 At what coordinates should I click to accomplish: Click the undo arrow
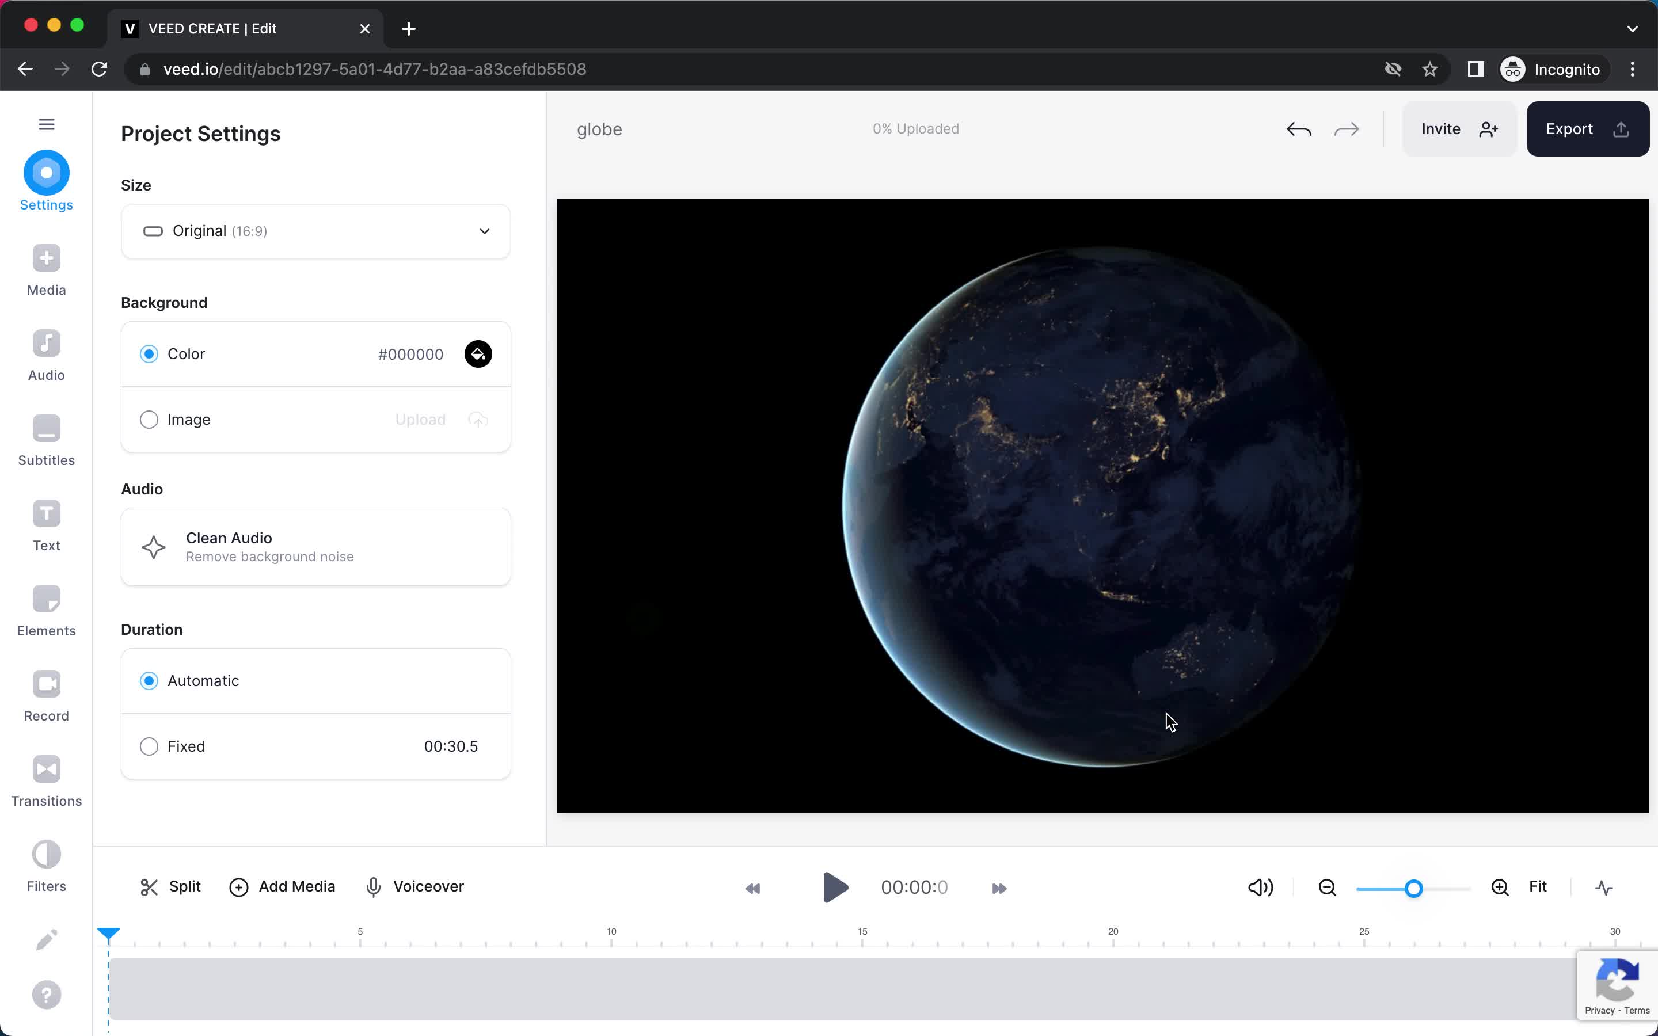click(1299, 129)
